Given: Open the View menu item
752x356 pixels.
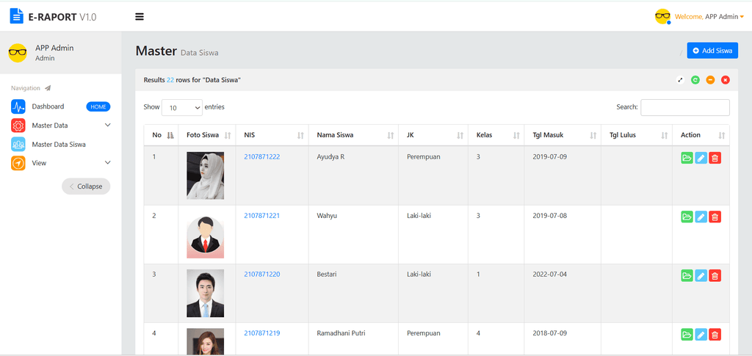Looking at the screenshot, I should [40, 163].
